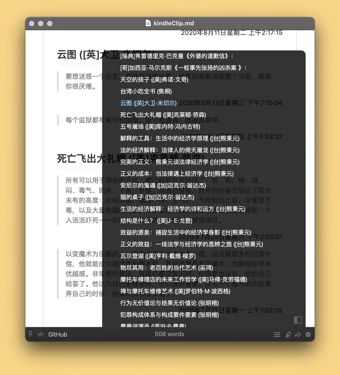
Task: Open the outline list icon in the status bar
Action: 277,334
